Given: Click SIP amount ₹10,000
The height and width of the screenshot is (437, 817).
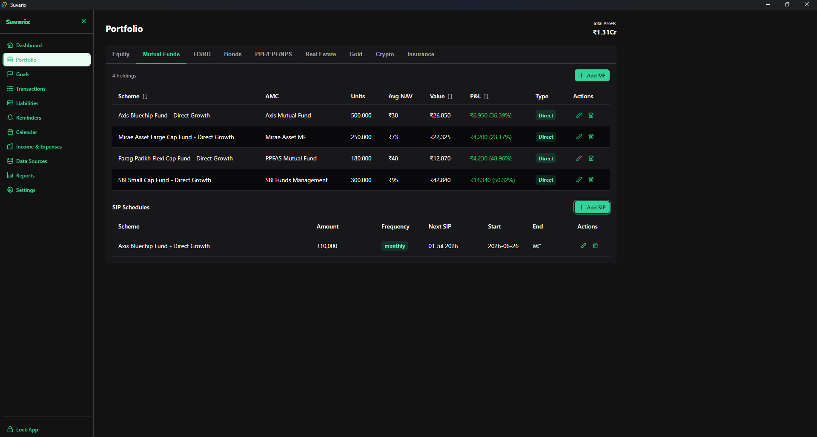Looking at the screenshot, I should [x=327, y=246].
